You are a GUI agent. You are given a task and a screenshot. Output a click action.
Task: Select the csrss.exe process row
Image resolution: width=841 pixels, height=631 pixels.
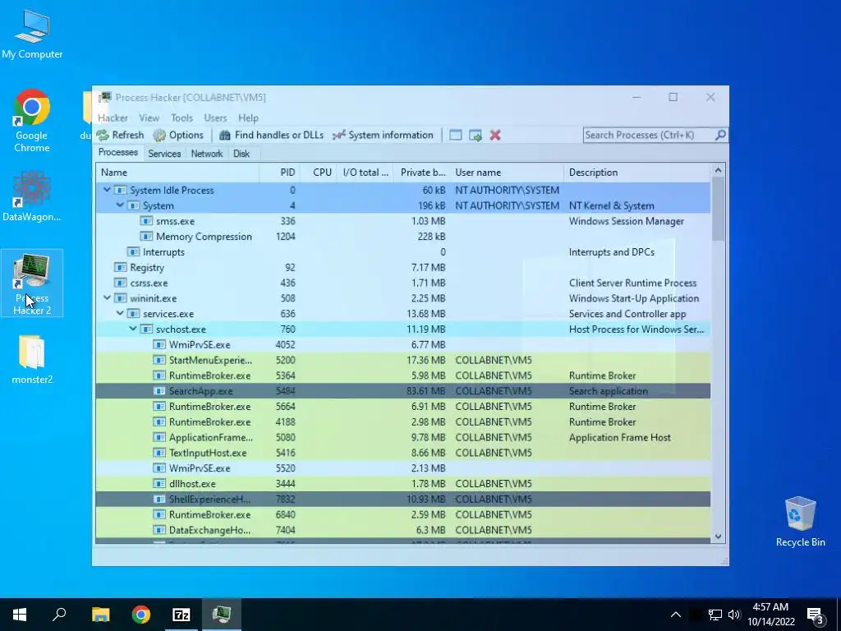[x=402, y=283]
